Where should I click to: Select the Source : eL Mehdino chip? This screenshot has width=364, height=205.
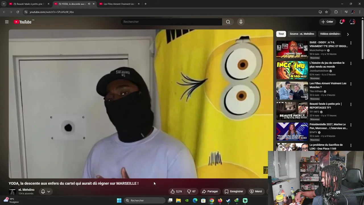pos(302,34)
